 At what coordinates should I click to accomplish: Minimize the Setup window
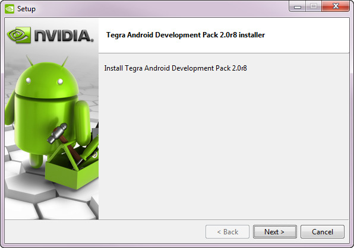(298, 7)
